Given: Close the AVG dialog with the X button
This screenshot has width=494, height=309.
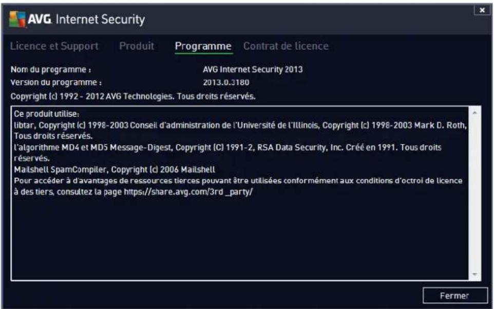Looking at the screenshot, I should click(482, 10).
